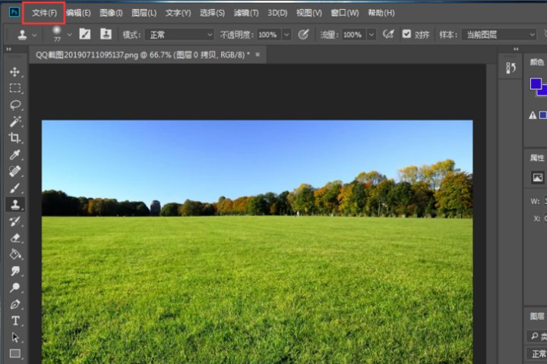This screenshot has height=364, width=547.
Task: Click the Photoshop Ps logo icon
Action: click(14, 13)
